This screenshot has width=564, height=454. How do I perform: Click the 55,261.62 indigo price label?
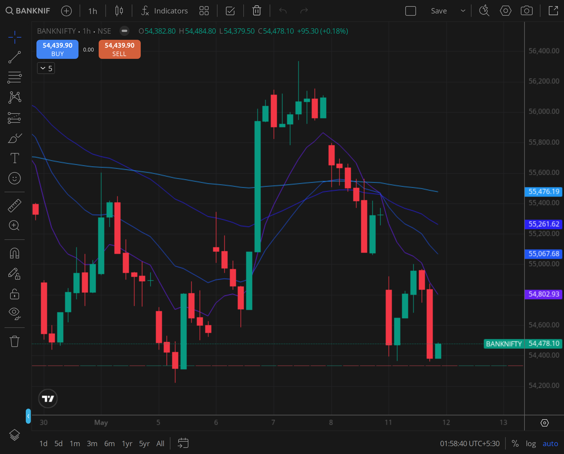click(x=544, y=224)
